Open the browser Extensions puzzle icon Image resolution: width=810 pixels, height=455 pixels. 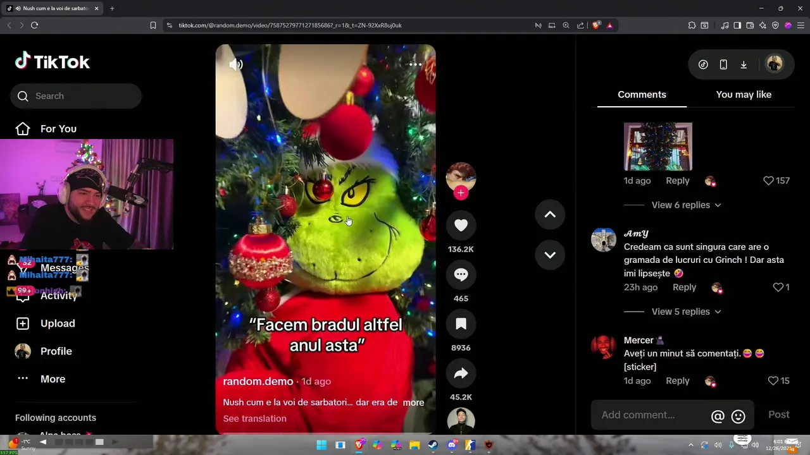click(692, 25)
